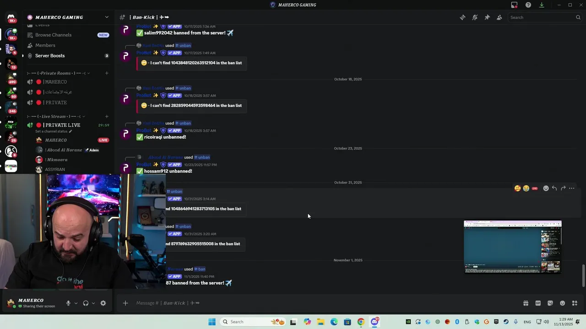
Task: Click 'salim992042 banned from the server!' text
Action: pyautogui.click(x=184, y=33)
